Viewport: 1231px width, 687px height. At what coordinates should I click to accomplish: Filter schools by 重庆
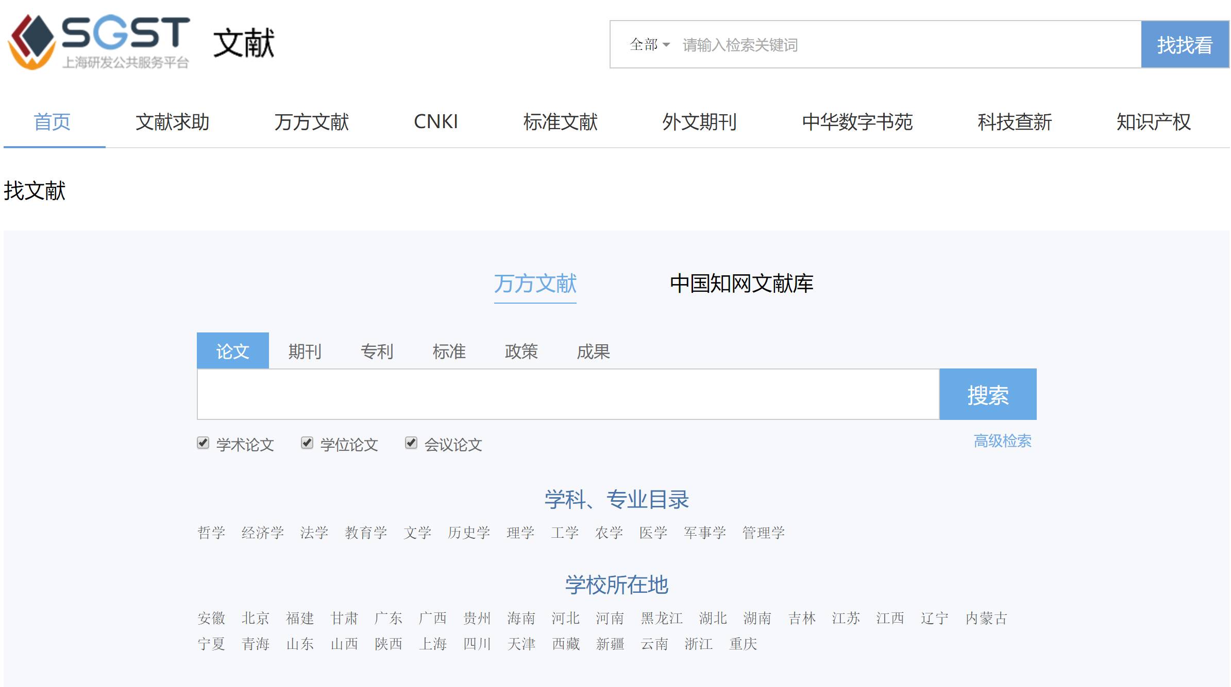743,644
